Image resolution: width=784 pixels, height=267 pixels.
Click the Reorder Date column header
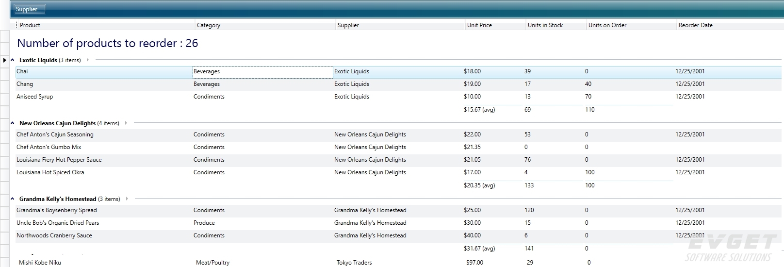click(x=730, y=25)
